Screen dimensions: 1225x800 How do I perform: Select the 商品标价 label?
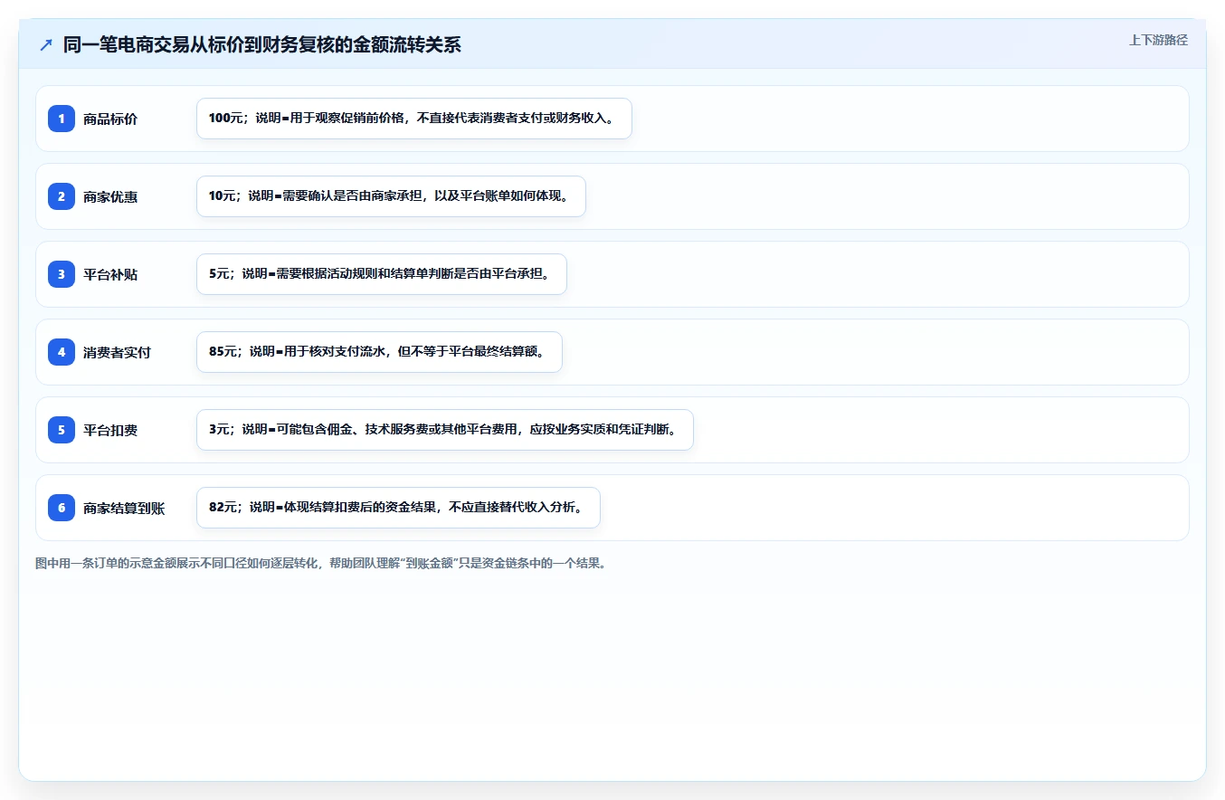pos(110,119)
